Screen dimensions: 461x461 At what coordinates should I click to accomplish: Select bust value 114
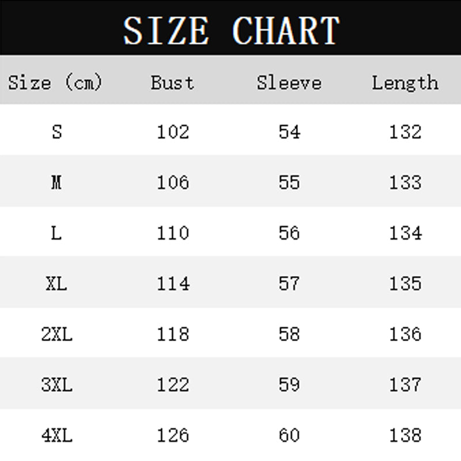[173, 284]
